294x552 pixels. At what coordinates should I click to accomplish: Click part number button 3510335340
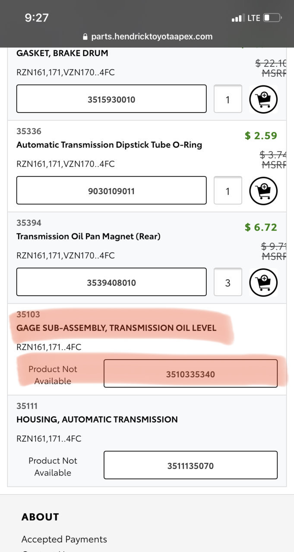(x=190, y=374)
